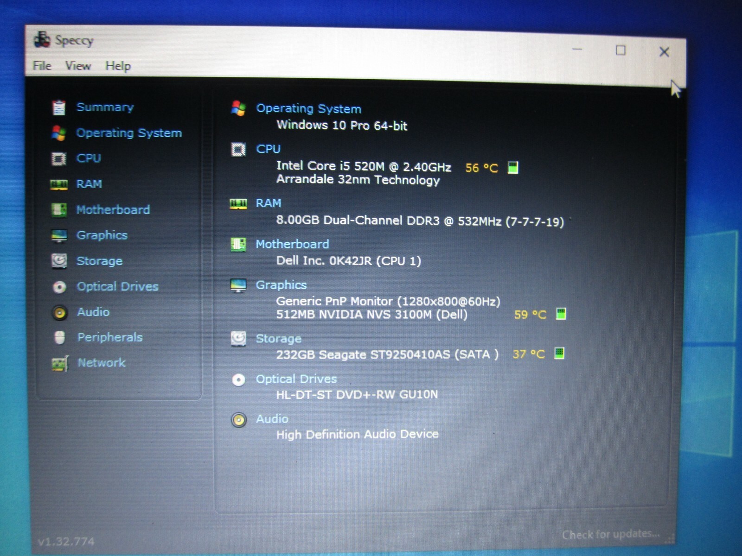Show Audio details from sidebar
The width and height of the screenshot is (742, 556).
point(94,312)
